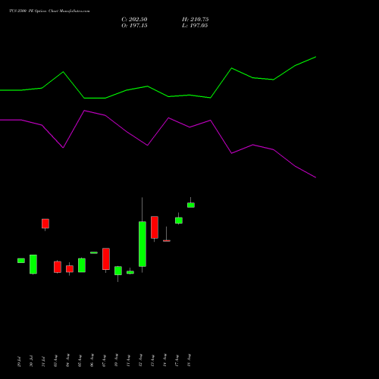Click the green candle for 05 Aug
This screenshot has height=379, width=379.
[x=82, y=265]
